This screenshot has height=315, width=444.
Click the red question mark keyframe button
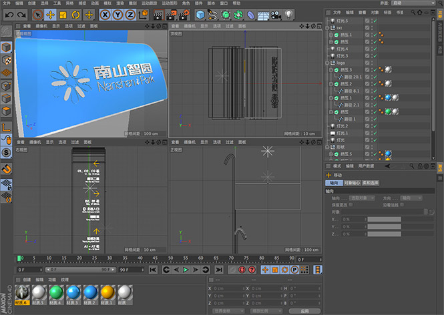252,270
